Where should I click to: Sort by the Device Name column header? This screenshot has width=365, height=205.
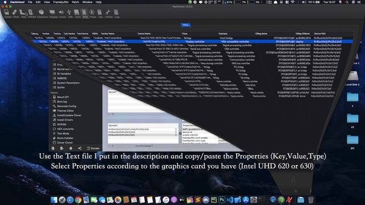click(144, 34)
